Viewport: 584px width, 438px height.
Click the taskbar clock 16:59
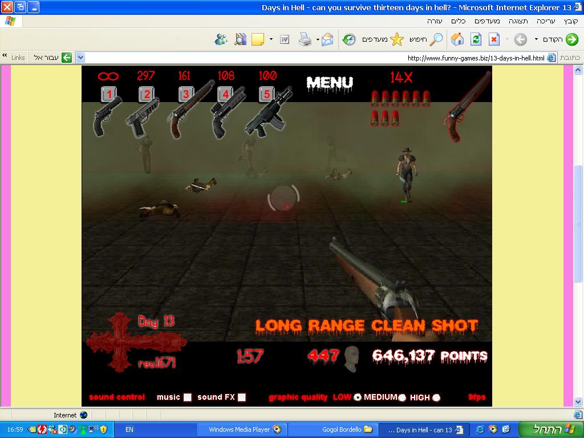pos(15,429)
